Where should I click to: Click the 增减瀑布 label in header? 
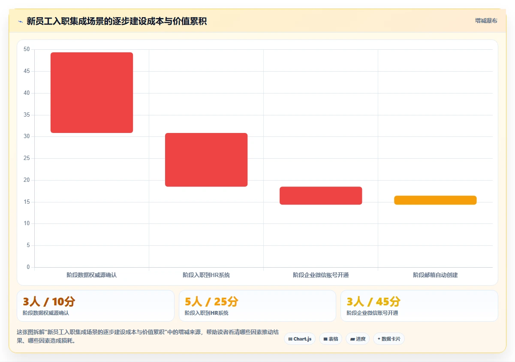pyautogui.click(x=486, y=21)
